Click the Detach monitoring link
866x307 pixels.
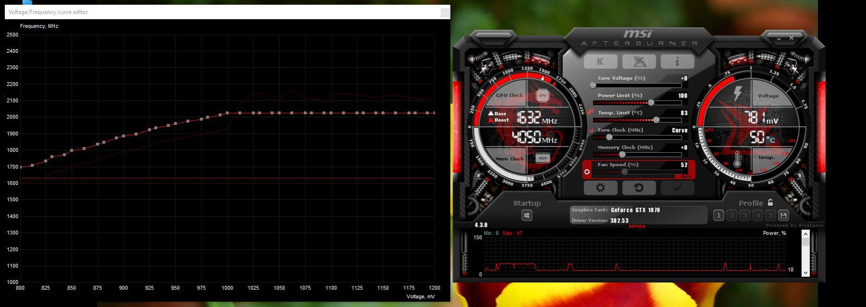(637, 226)
